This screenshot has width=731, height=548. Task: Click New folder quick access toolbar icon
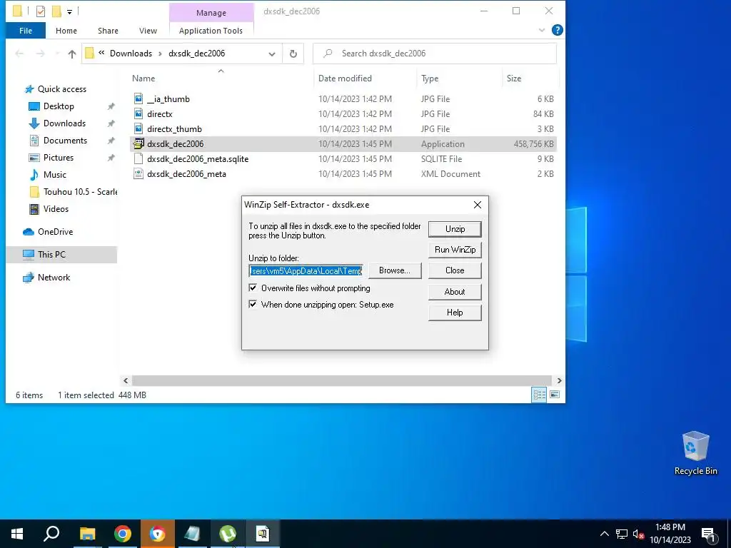coord(56,11)
